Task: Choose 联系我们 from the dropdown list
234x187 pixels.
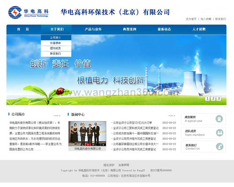Action: click(x=56, y=54)
